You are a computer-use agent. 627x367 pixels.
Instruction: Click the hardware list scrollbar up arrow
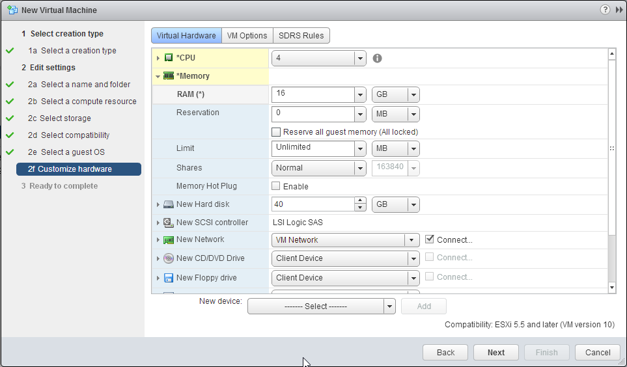tap(612, 54)
